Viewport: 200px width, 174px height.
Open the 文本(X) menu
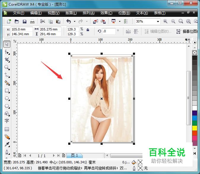point(142,13)
